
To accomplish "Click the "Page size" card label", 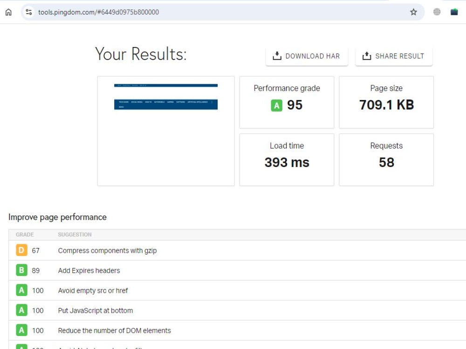I will click(386, 88).
